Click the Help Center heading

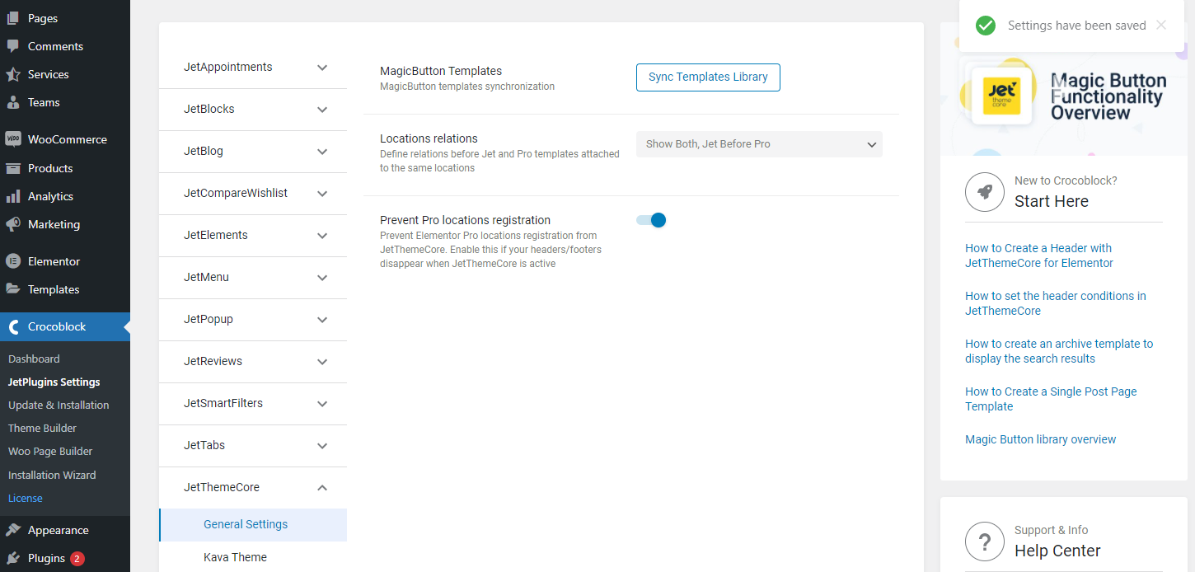[x=1057, y=551]
